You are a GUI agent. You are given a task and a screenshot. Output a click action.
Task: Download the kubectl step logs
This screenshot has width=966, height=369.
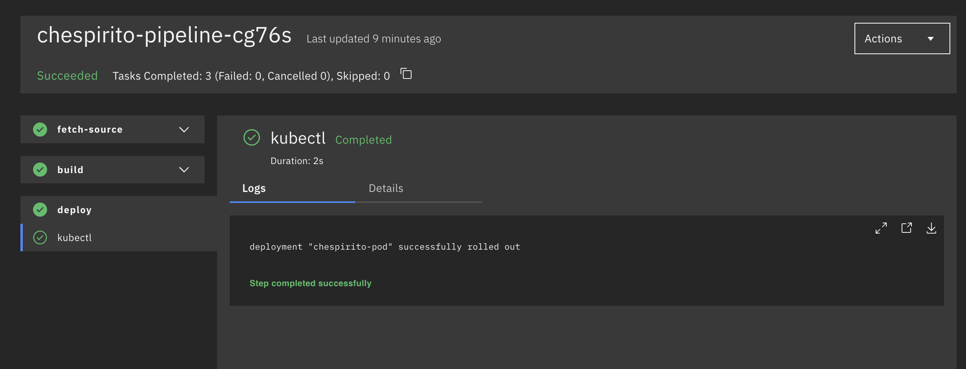[931, 228]
